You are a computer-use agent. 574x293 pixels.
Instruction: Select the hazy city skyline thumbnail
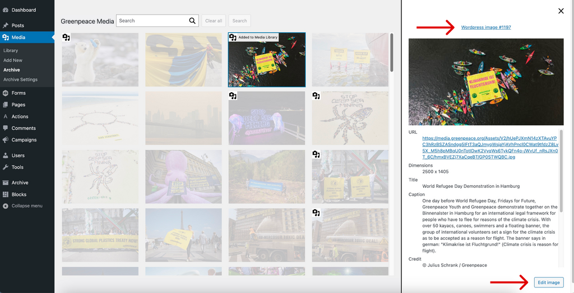click(183, 119)
